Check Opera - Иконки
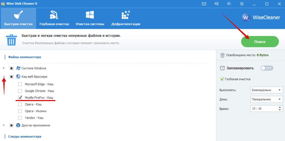The image size is (285, 141). (20, 111)
